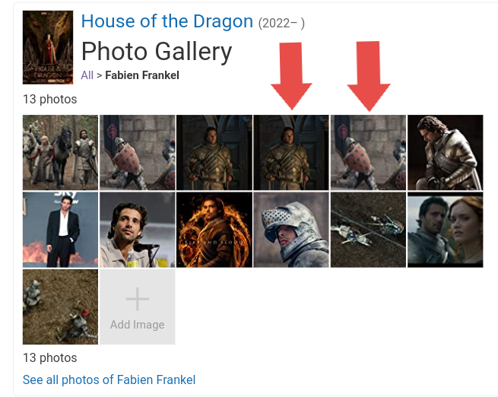Click the Photo Gallery heading
The width and height of the screenshot is (498, 397).
tap(156, 52)
